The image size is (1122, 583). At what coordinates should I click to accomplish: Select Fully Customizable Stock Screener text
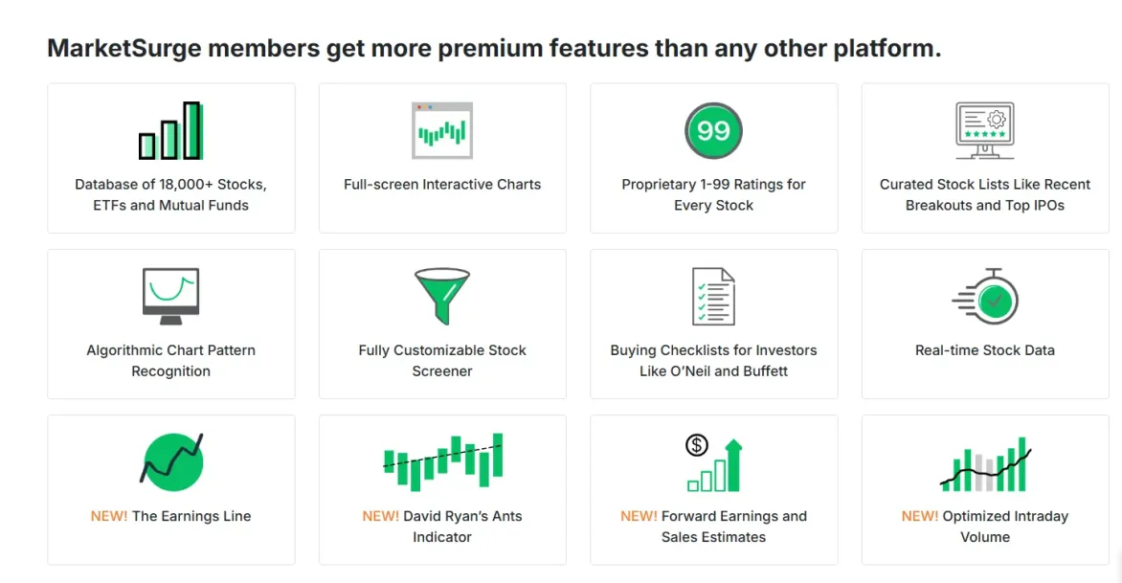442,361
